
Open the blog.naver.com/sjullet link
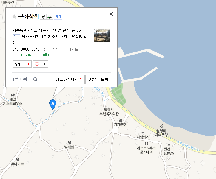tap(31, 55)
